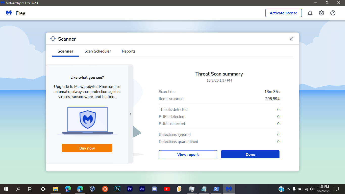Open Windows Settings from the taskbar
Image resolution: width=345 pixels, height=194 pixels.
(x=43, y=189)
